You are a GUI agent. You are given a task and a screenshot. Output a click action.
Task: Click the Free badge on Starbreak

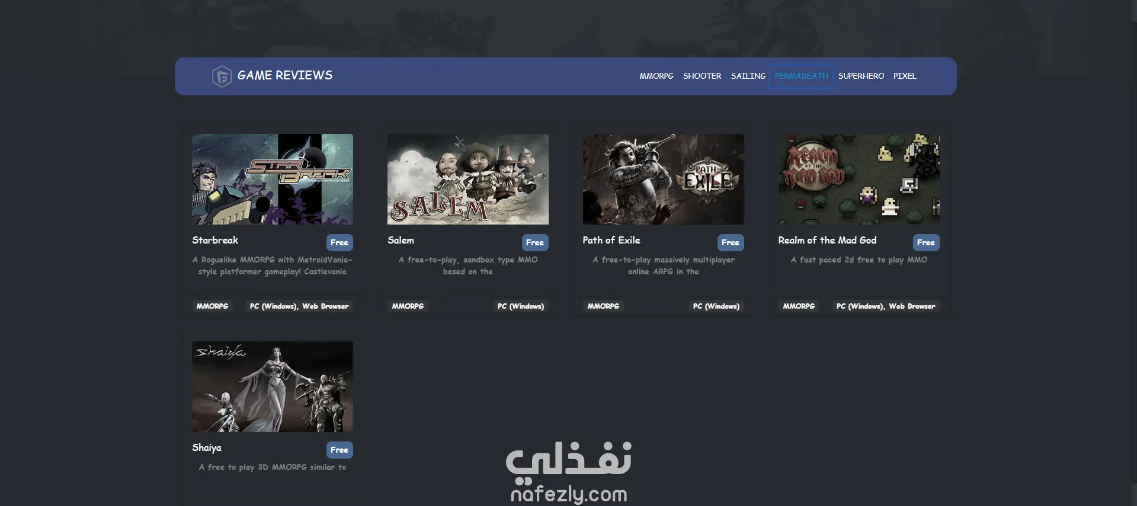pos(340,242)
